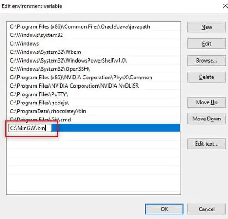Click the New button

(207, 27)
